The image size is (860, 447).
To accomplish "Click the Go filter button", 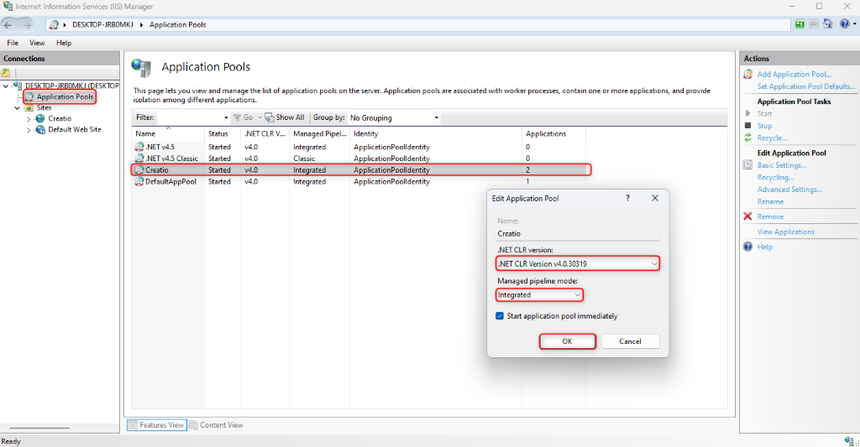I will (243, 117).
